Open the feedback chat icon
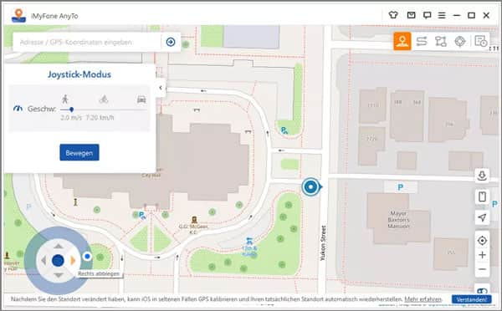The image size is (502, 311). [427, 15]
